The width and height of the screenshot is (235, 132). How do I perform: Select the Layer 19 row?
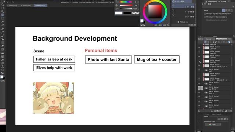(x=217, y=75)
